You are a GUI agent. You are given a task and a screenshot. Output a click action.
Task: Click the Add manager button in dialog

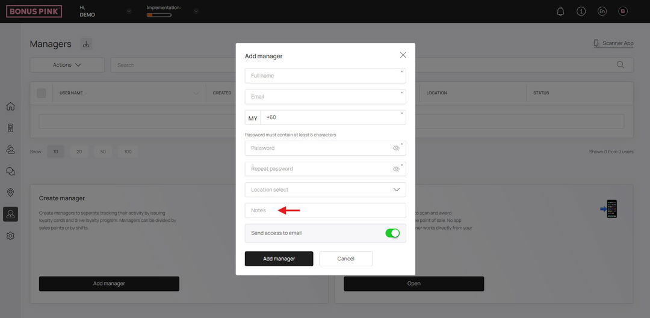279,259
